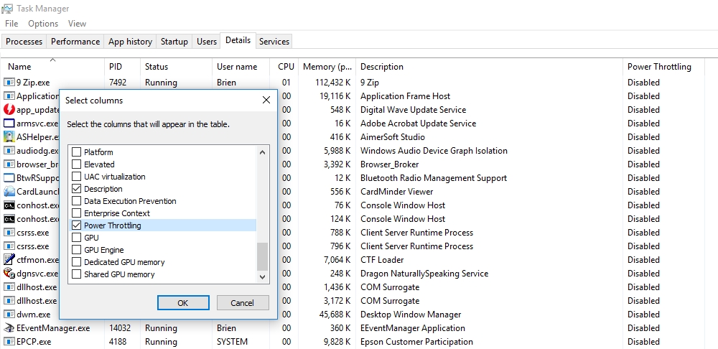The height and width of the screenshot is (349, 718).
Task: Click the browser_broker process icon
Action: [x=9, y=164]
